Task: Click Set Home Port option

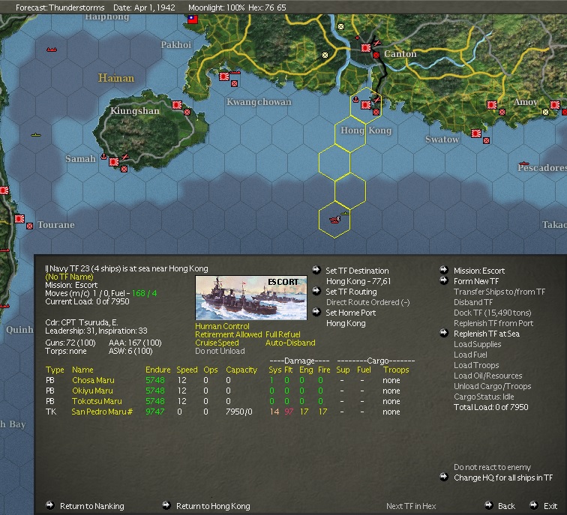Action: [x=351, y=313]
